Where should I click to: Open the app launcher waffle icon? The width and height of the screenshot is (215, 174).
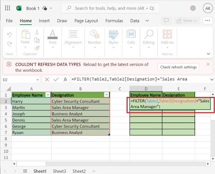tap(8, 8)
